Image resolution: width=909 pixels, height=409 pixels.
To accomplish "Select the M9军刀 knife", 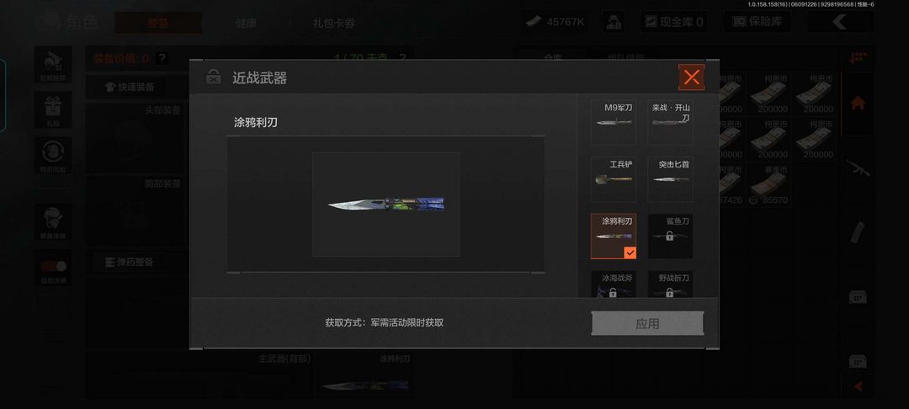I will pos(614,122).
